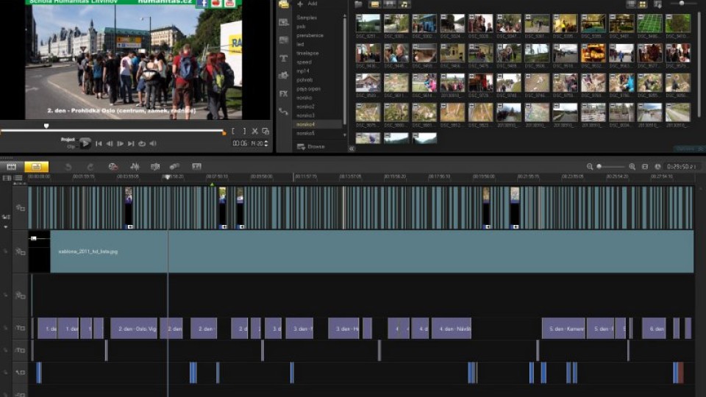The width and height of the screenshot is (706, 397).
Task: Click the scissors split clip icon
Action: [x=254, y=132]
